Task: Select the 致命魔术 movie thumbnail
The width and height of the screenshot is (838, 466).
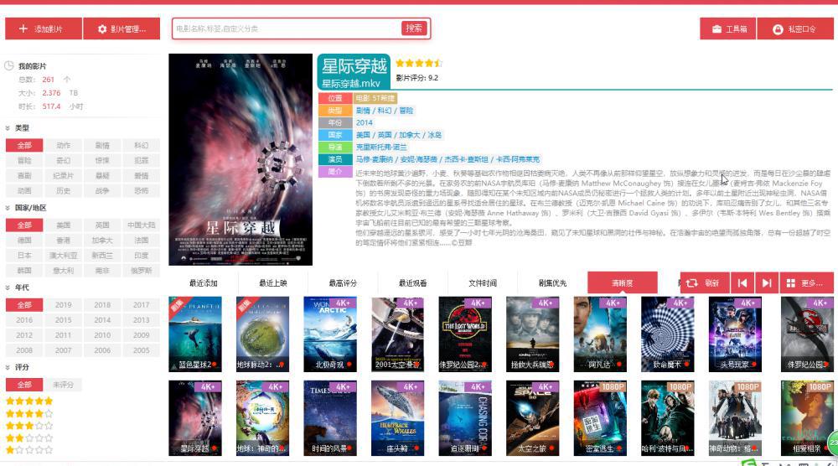Action: [668, 334]
